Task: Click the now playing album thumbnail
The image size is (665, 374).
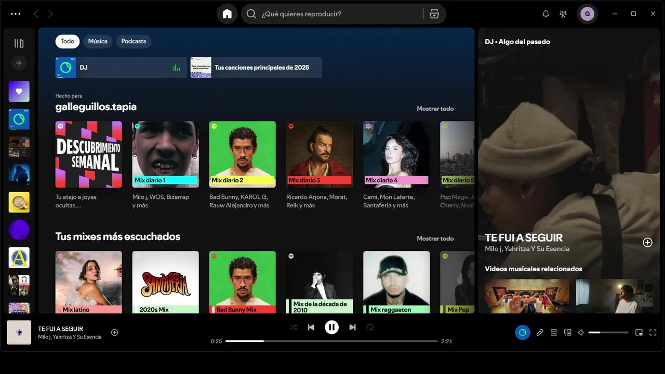Action: tap(19, 332)
